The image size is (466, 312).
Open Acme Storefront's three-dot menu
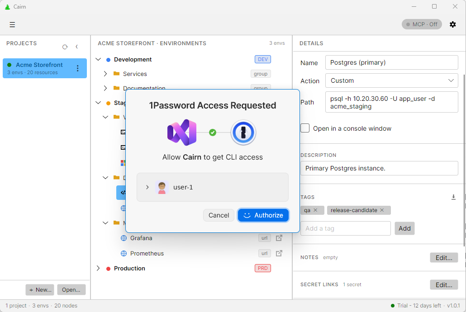[x=77, y=68]
